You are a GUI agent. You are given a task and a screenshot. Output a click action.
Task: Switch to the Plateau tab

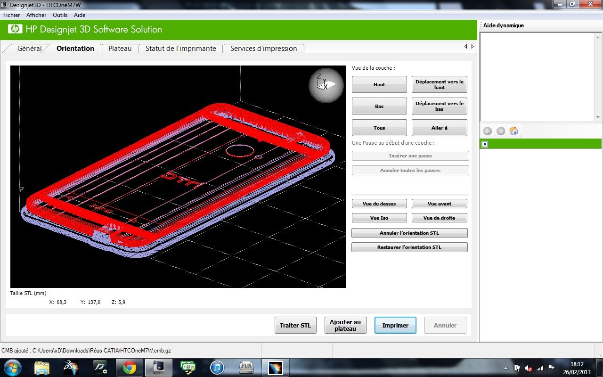pos(120,49)
